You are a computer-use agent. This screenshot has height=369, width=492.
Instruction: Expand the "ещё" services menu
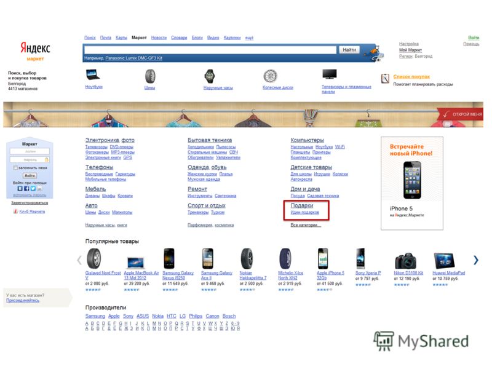tap(249, 38)
